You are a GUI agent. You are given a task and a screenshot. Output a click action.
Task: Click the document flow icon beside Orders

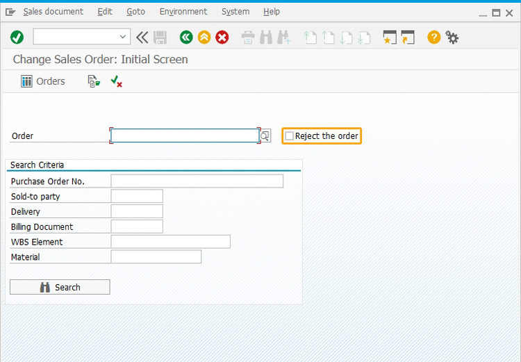(x=94, y=81)
